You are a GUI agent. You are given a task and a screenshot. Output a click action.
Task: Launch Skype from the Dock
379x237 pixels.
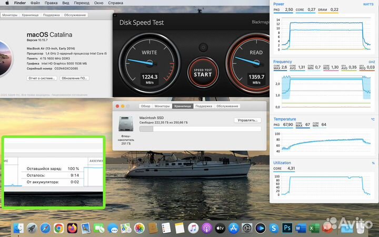274,228
